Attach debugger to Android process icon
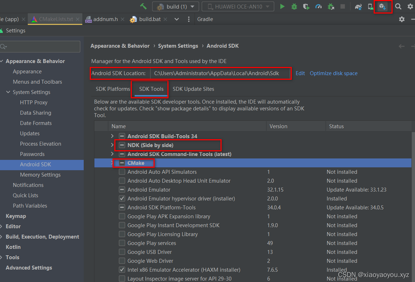The width and height of the screenshot is (415, 282). 331,6
